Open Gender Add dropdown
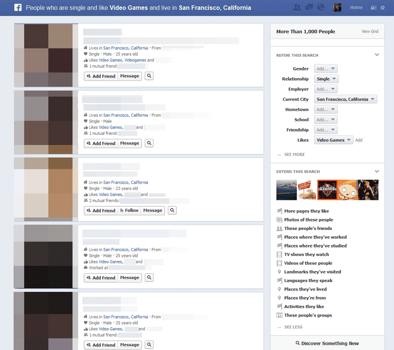Screen dimensions: 394x350 pyautogui.click(x=326, y=68)
